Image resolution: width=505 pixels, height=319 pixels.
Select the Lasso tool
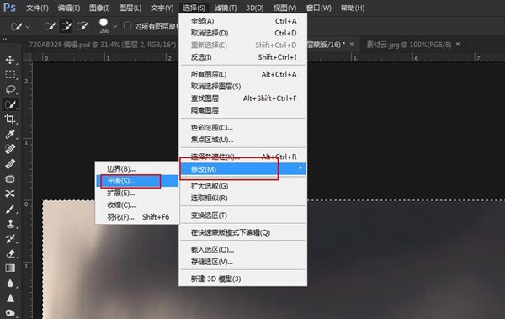point(10,89)
